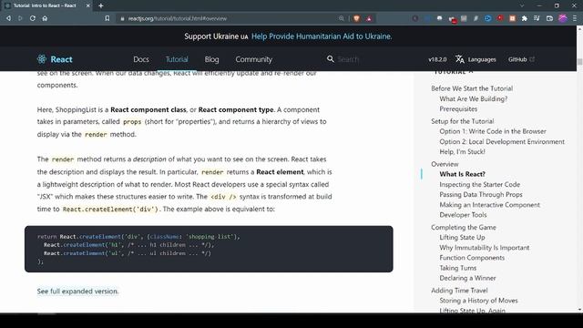The image size is (583, 328).
Task: Open the browser home page
Action: point(45,18)
